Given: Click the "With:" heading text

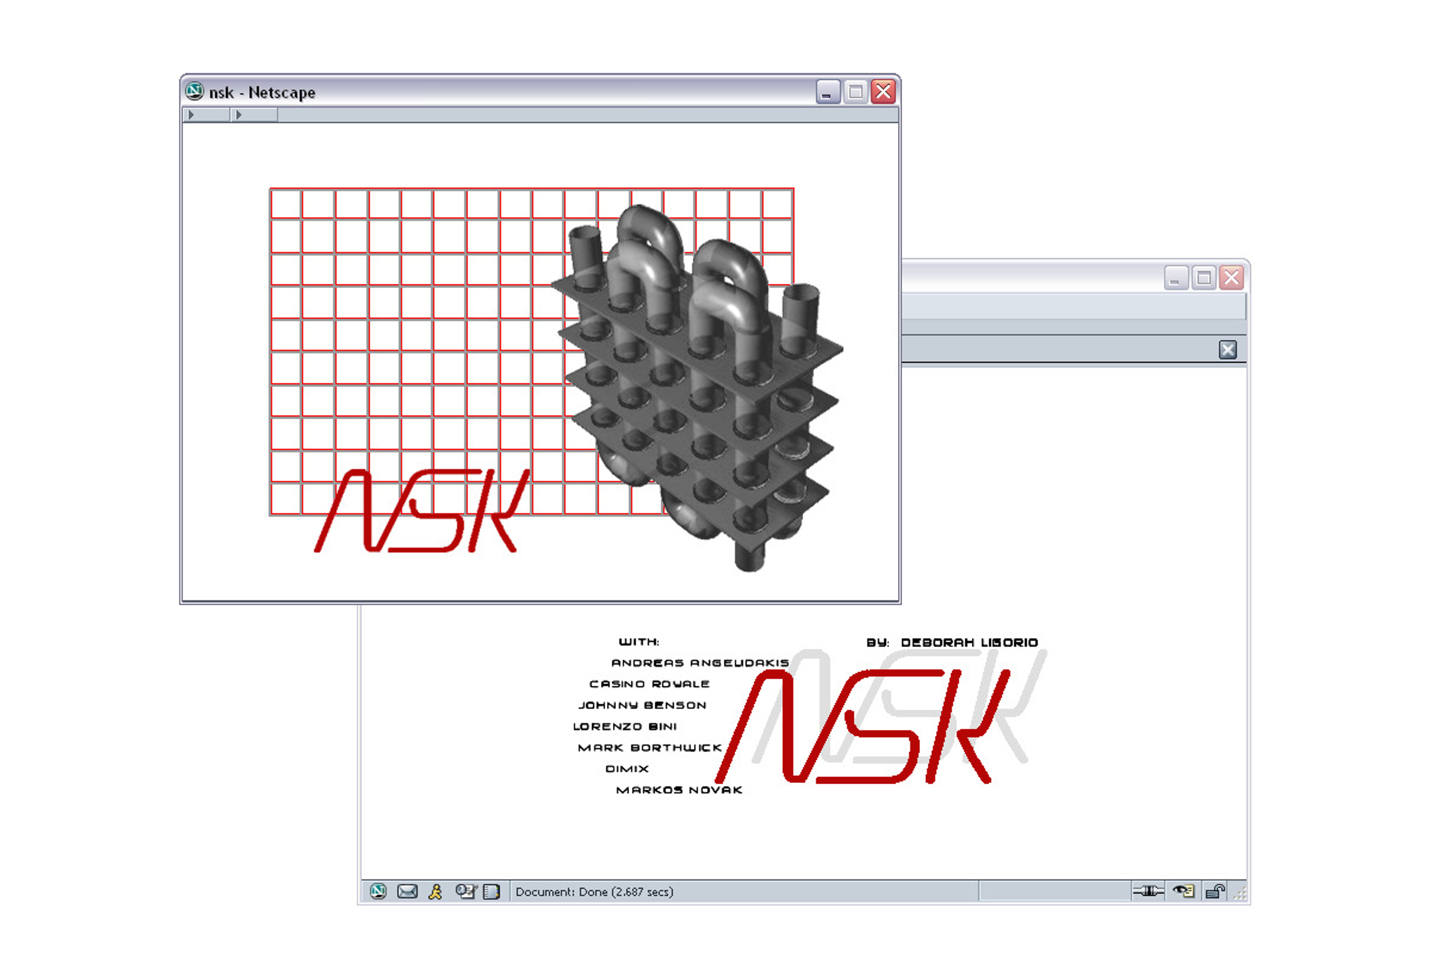Looking at the screenshot, I should pos(639,642).
